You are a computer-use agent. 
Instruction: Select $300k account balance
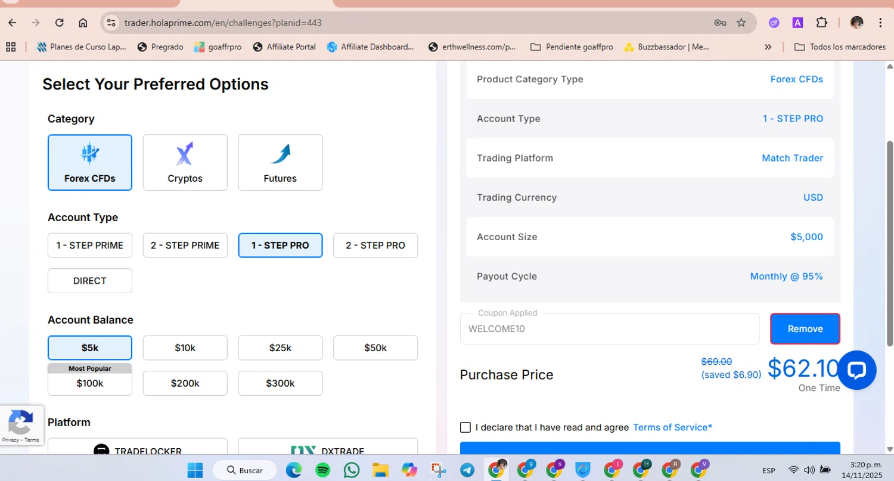tap(280, 383)
